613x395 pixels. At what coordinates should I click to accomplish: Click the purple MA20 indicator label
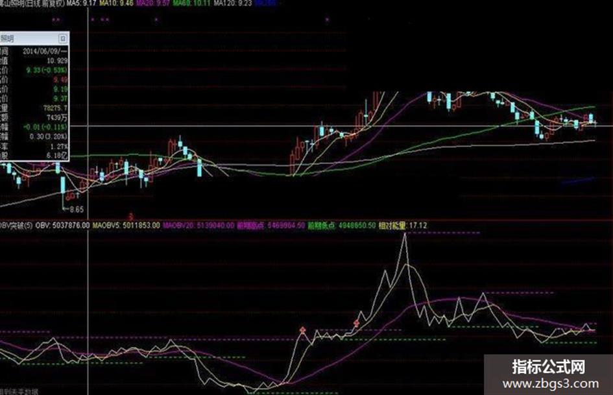152,3
